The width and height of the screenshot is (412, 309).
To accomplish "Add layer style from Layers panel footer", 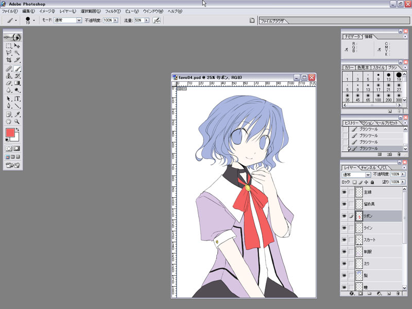I will tap(352, 294).
